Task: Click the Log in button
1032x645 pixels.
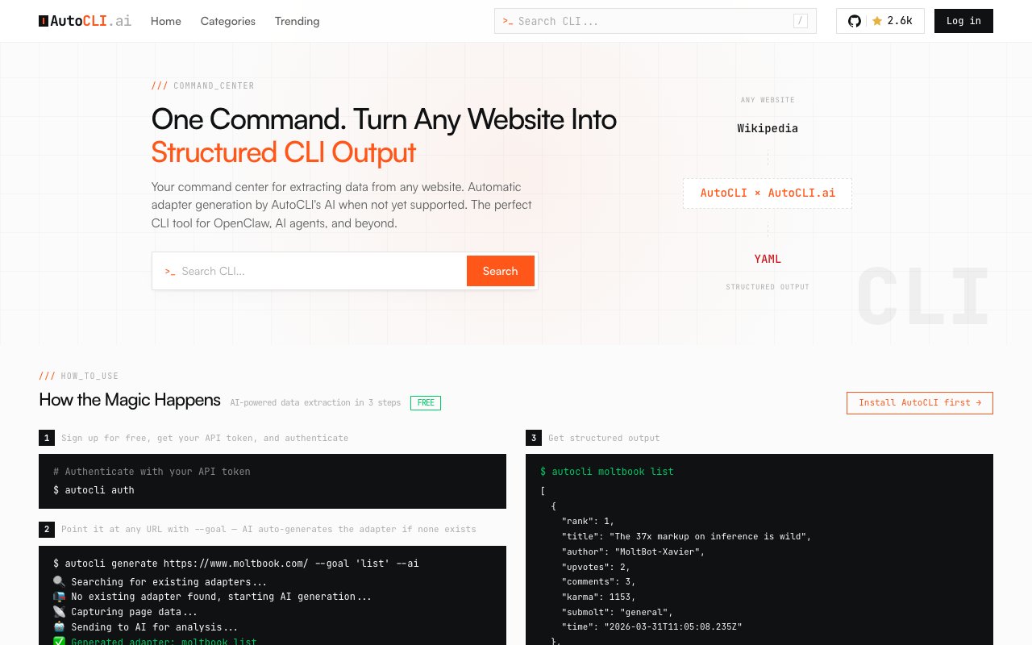Action: point(963,21)
